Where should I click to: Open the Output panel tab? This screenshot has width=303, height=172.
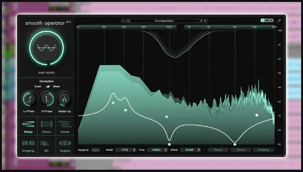pos(65,145)
